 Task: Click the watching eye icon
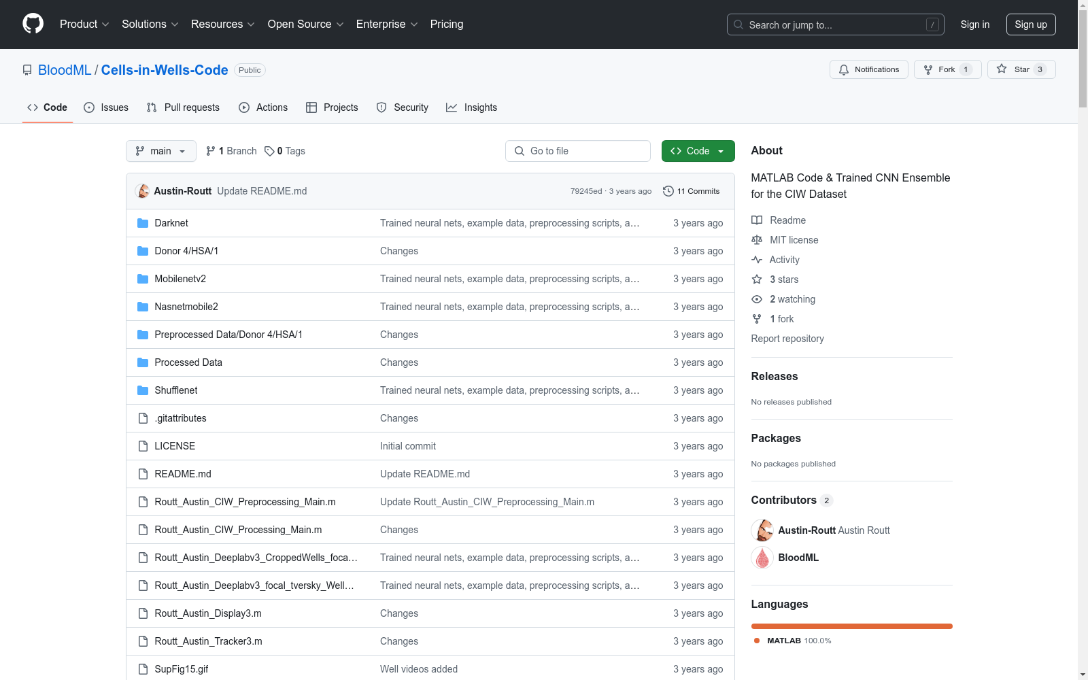tap(757, 299)
